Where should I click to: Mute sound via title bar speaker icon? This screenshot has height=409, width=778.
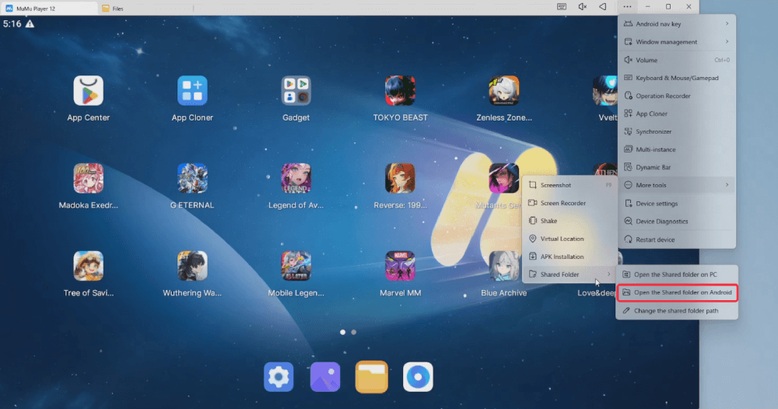pyautogui.click(x=583, y=7)
